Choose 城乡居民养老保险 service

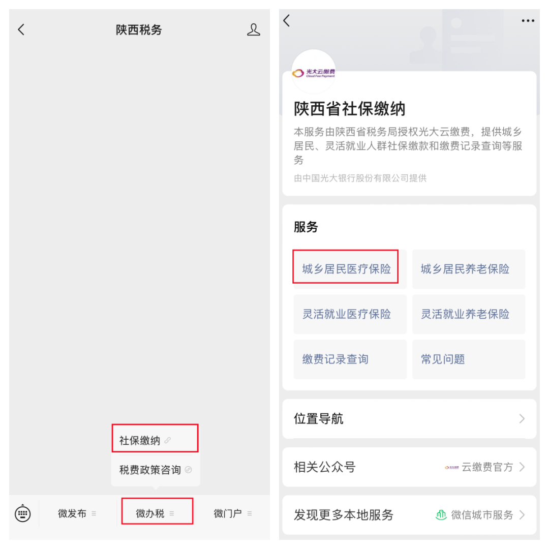[469, 269]
